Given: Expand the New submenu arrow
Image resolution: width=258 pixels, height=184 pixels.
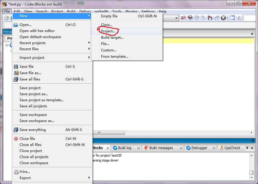Looking at the screenshot, I should point(89,16).
